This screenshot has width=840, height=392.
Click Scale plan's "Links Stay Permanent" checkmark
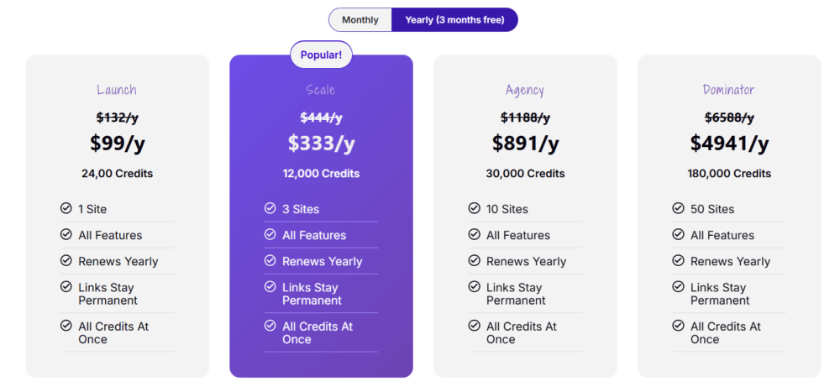(270, 286)
